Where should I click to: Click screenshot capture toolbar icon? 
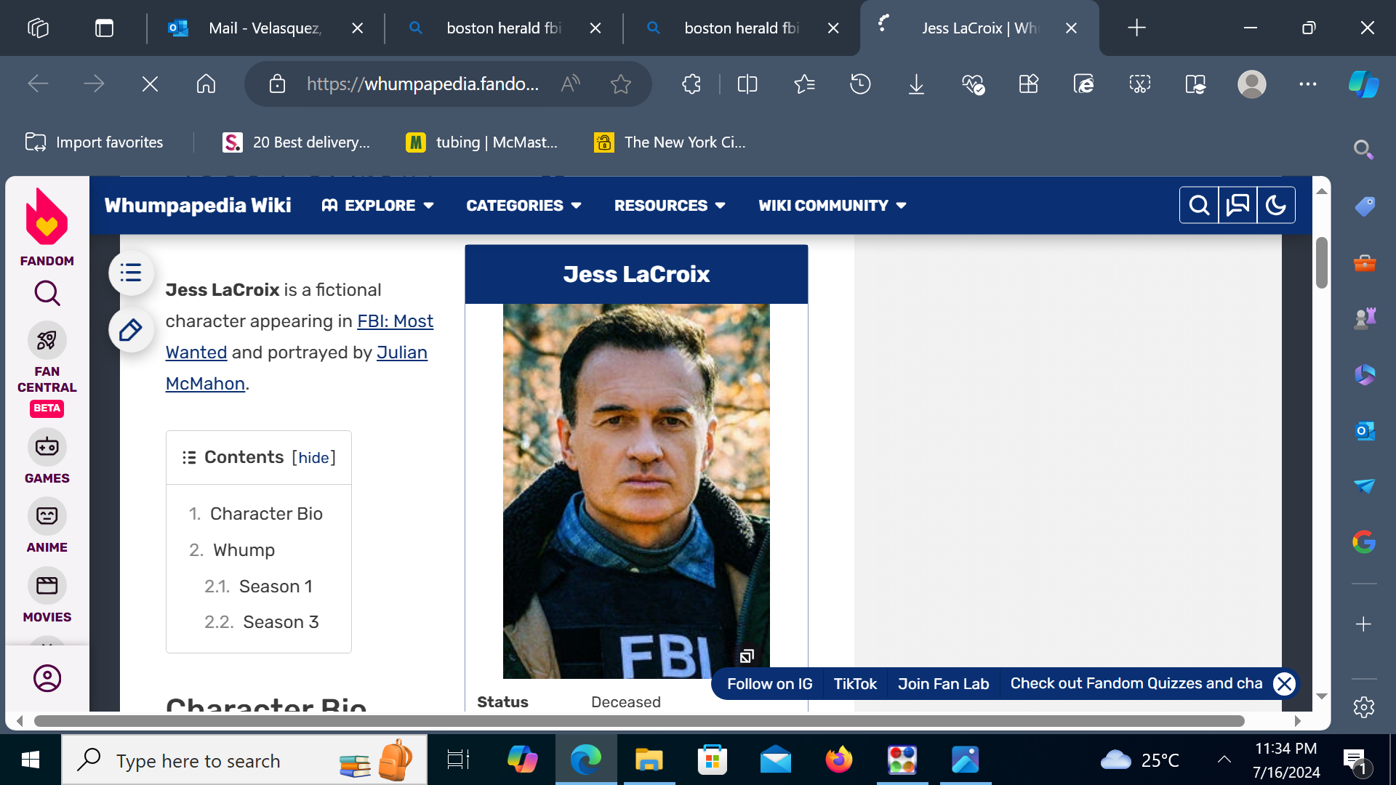pyautogui.click(x=1140, y=84)
